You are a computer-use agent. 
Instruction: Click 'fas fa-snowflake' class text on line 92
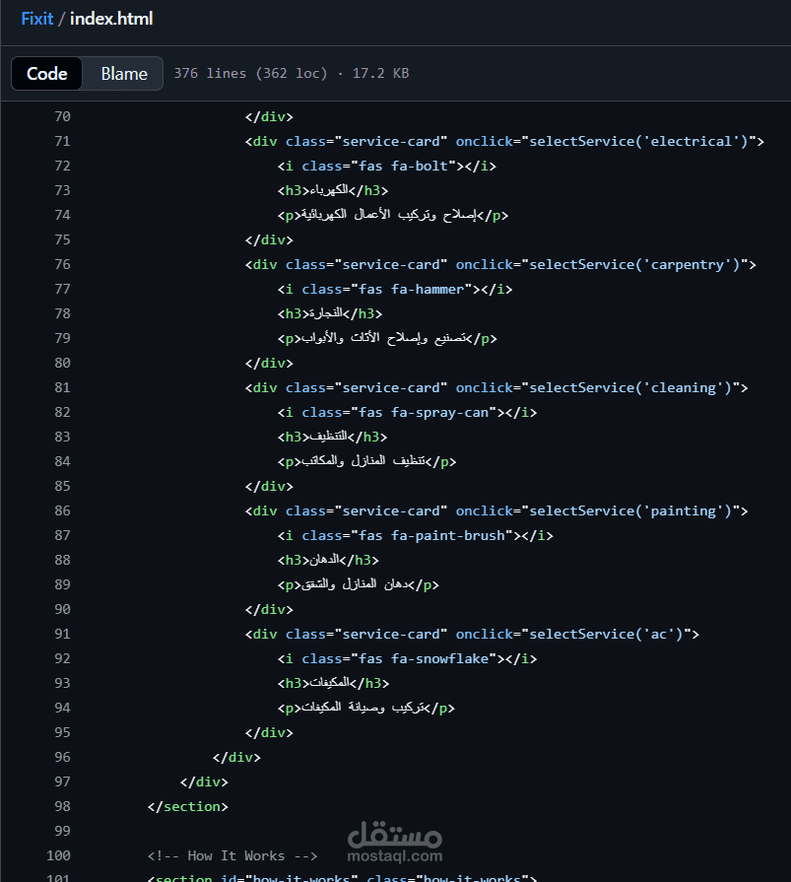424,658
